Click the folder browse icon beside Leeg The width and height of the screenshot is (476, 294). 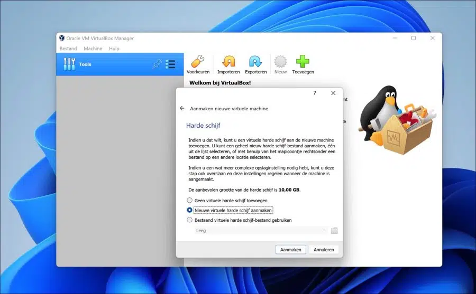pyautogui.click(x=334, y=231)
